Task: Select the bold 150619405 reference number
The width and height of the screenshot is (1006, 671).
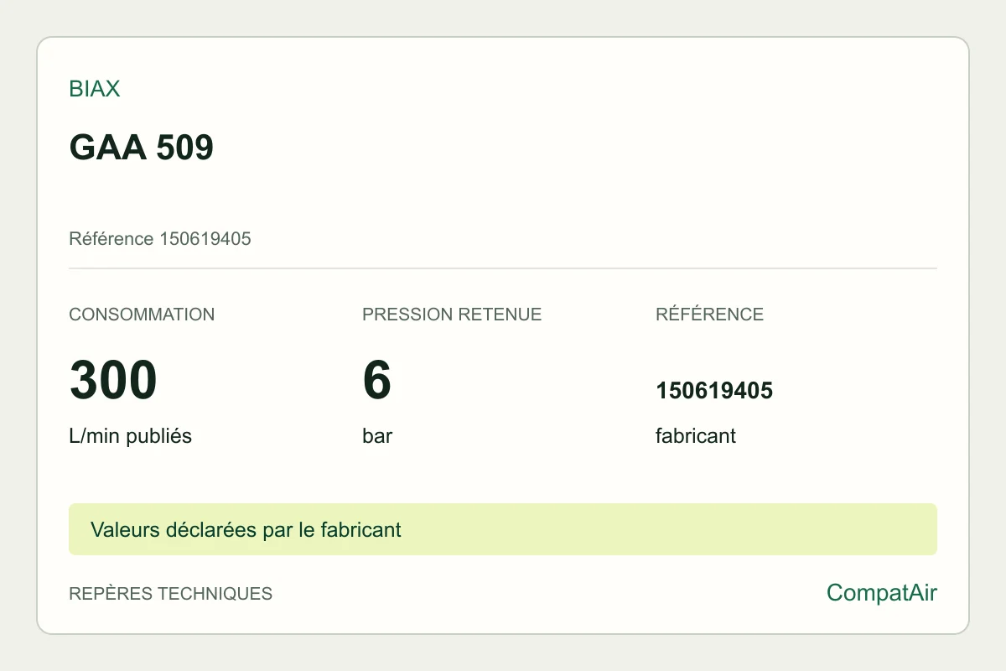Action: [714, 391]
